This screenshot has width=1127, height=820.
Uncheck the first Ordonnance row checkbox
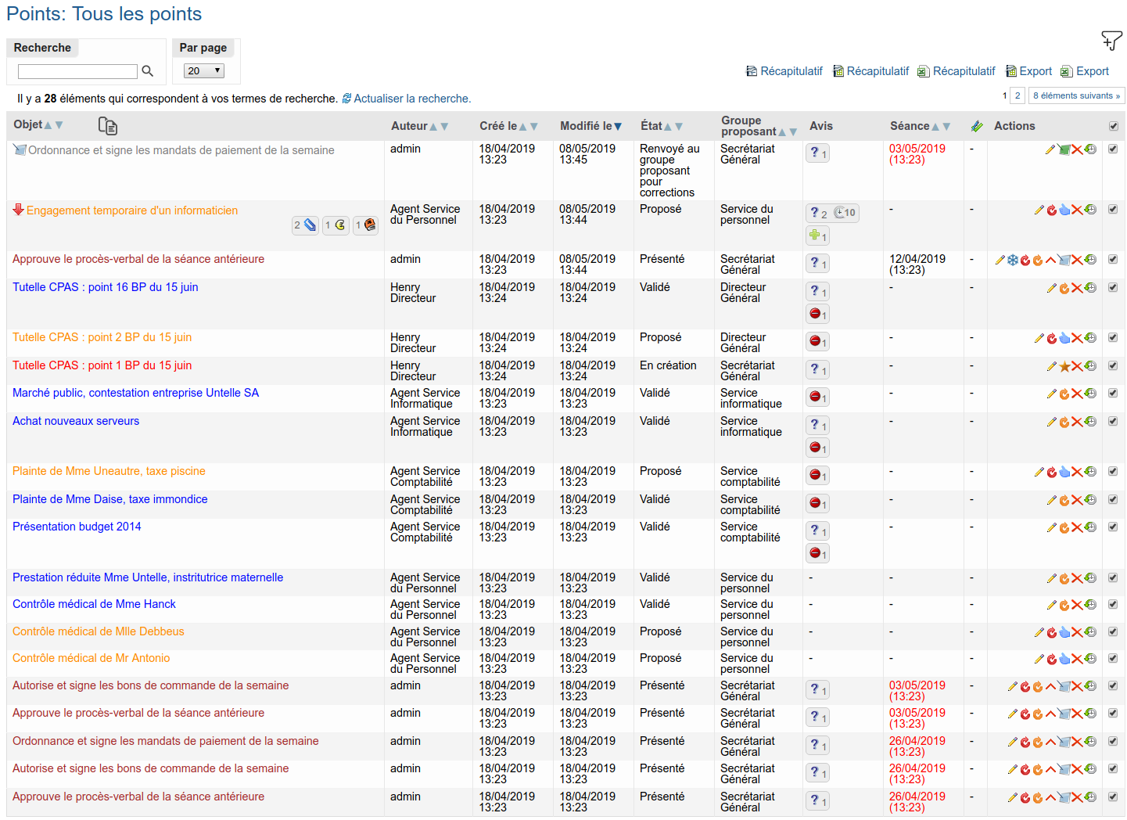(x=1113, y=149)
